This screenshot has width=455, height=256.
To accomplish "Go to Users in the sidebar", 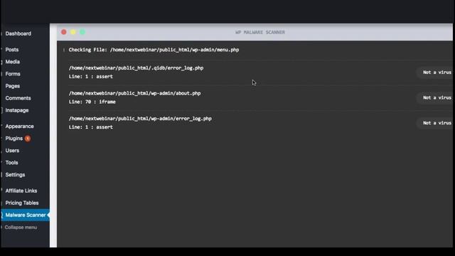I will coord(12,151).
